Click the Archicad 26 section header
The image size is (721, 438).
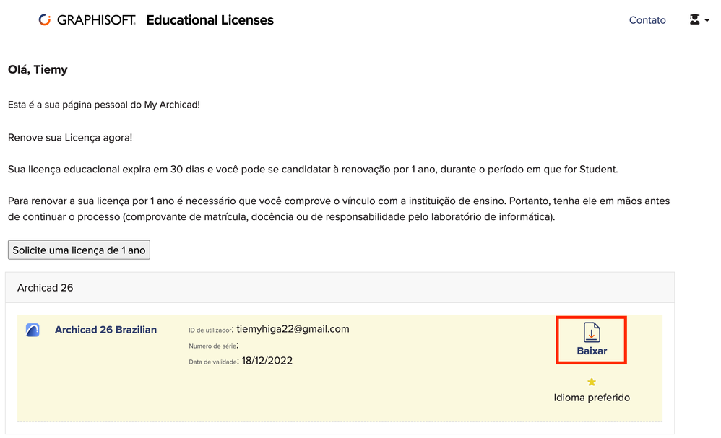click(340, 288)
